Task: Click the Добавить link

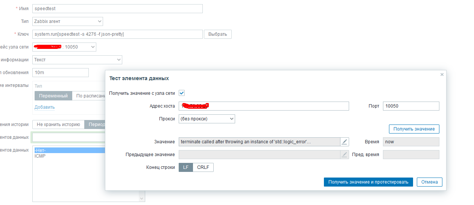Action: 45,107
